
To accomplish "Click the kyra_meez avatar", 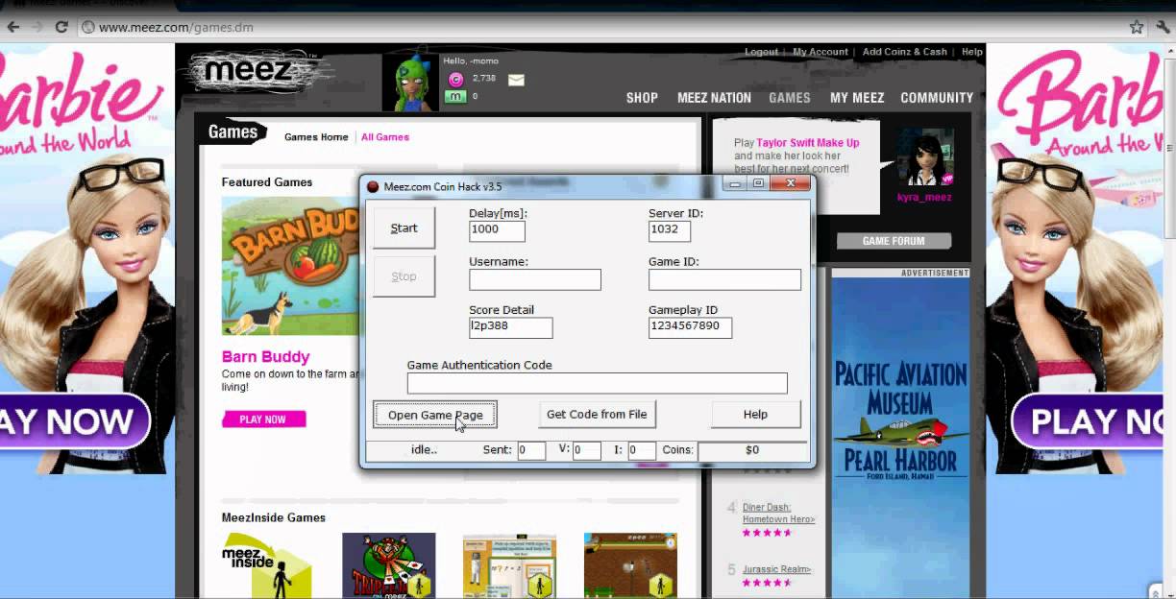I will click(x=924, y=157).
